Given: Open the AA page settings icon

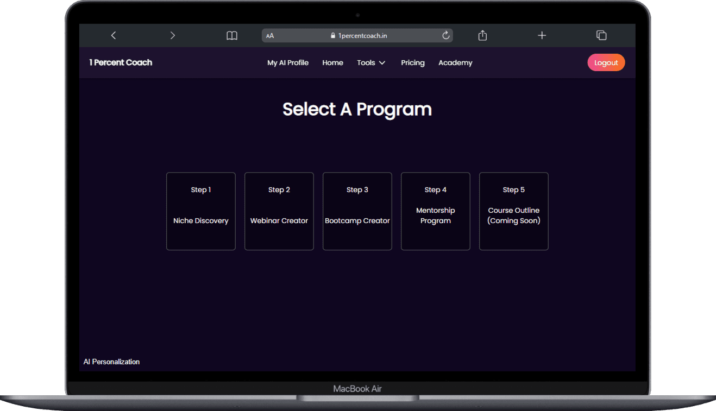Looking at the screenshot, I should (x=270, y=35).
